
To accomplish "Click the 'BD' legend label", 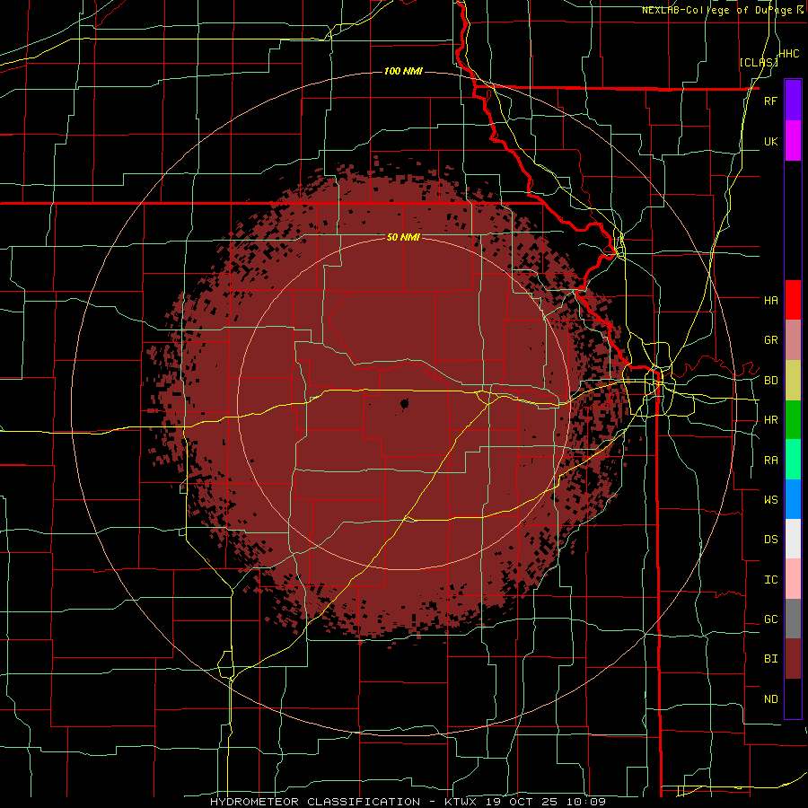I will [770, 381].
